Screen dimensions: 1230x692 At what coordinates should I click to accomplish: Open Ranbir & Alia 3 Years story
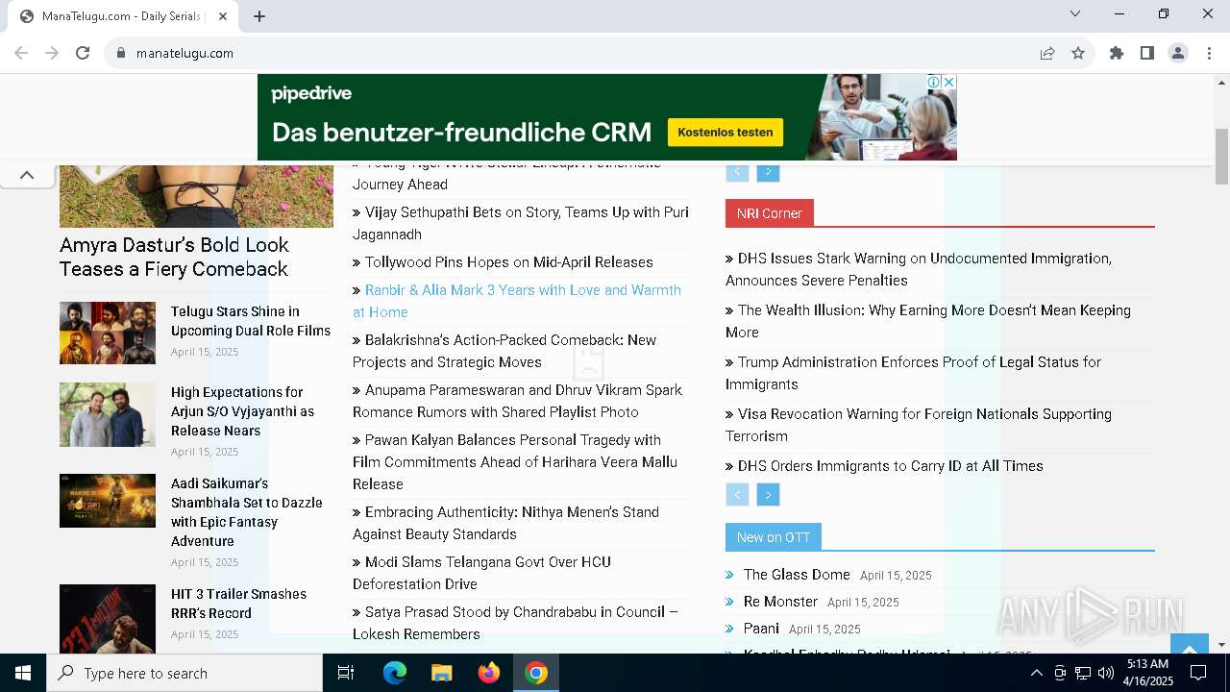click(x=517, y=301)
